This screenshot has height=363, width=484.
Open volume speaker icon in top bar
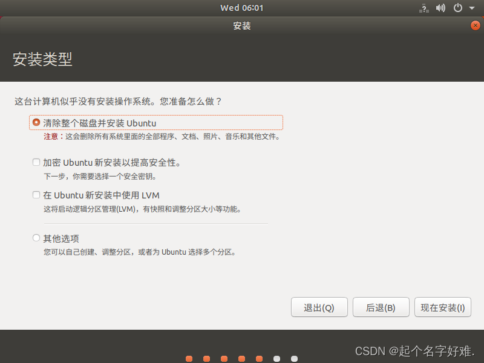coord(440,8)
